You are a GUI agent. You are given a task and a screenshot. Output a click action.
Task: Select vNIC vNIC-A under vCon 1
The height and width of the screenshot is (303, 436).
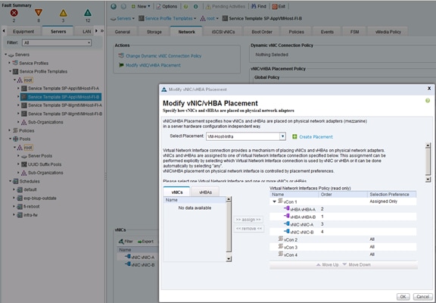[343, 224]
